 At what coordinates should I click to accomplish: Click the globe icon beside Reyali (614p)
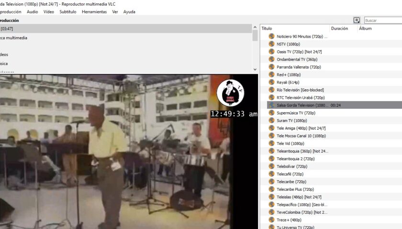point(271,82)
